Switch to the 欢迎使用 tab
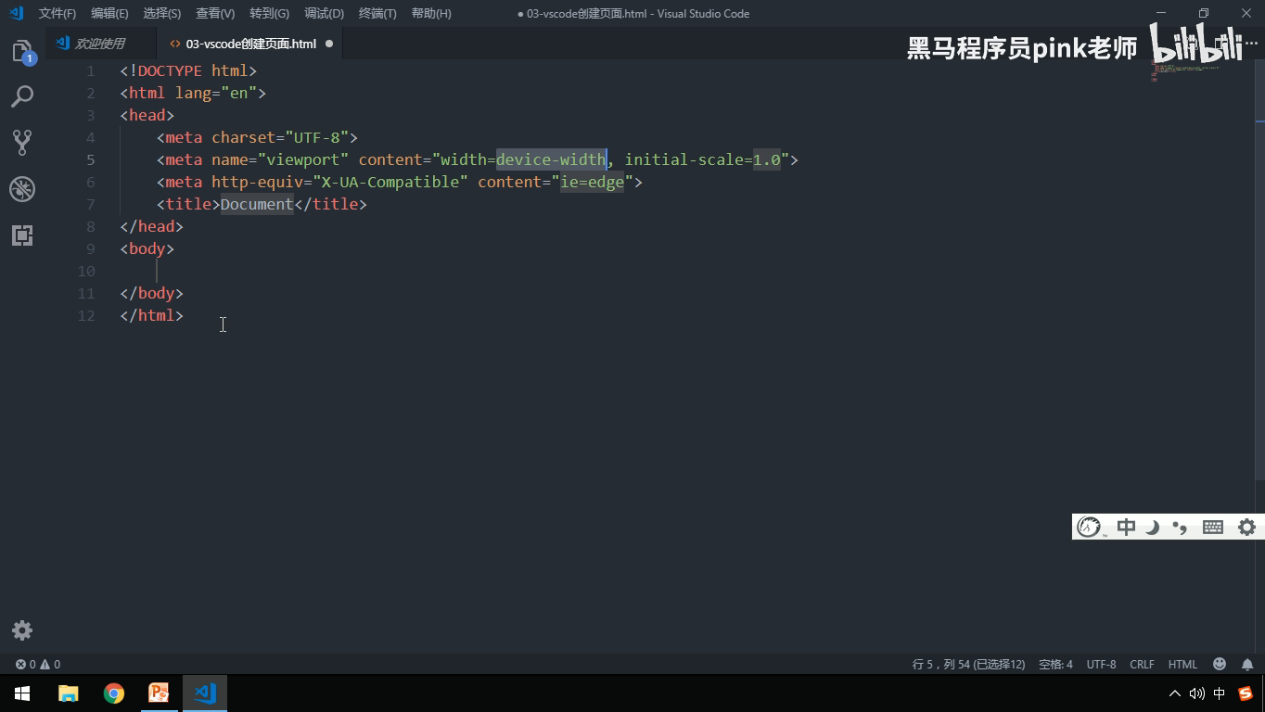The width and height of the screenshot is (1265, 712). coord(99,44)
